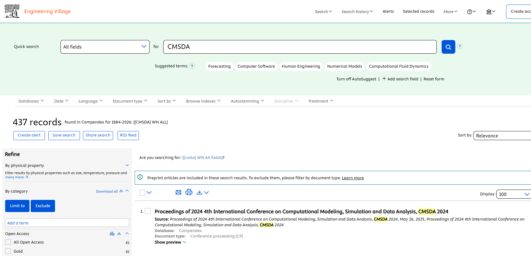Open the help question mark menu in header
Screen dimensions: 531x256
[x=471, y=12]
